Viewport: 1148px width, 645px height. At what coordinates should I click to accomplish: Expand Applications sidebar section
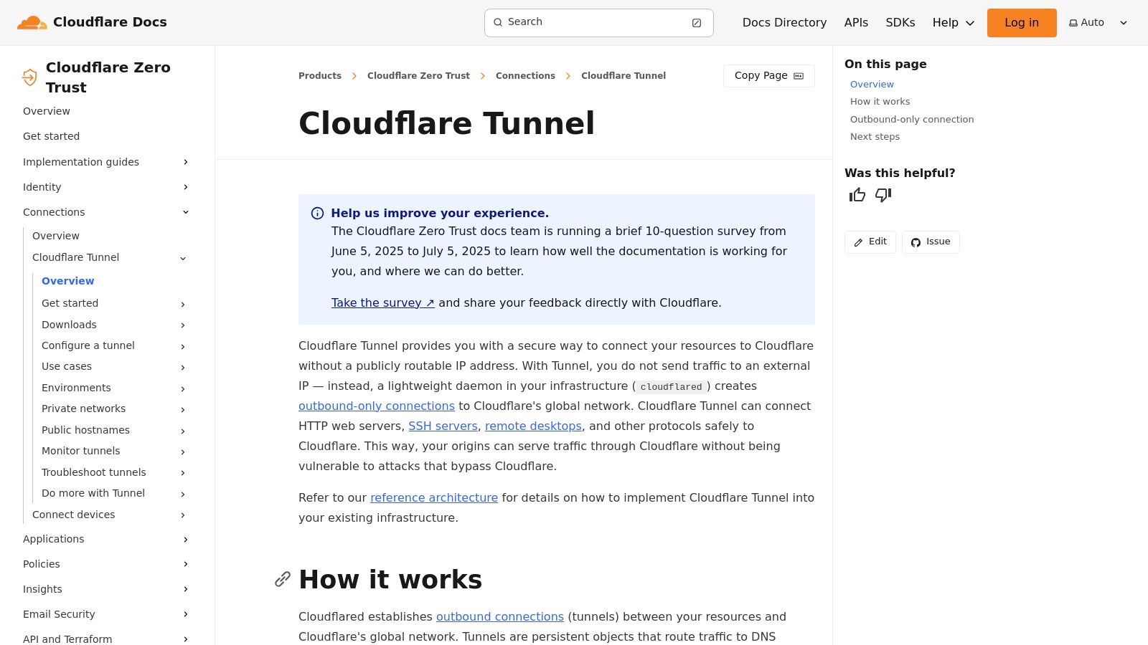click(186, 540)
